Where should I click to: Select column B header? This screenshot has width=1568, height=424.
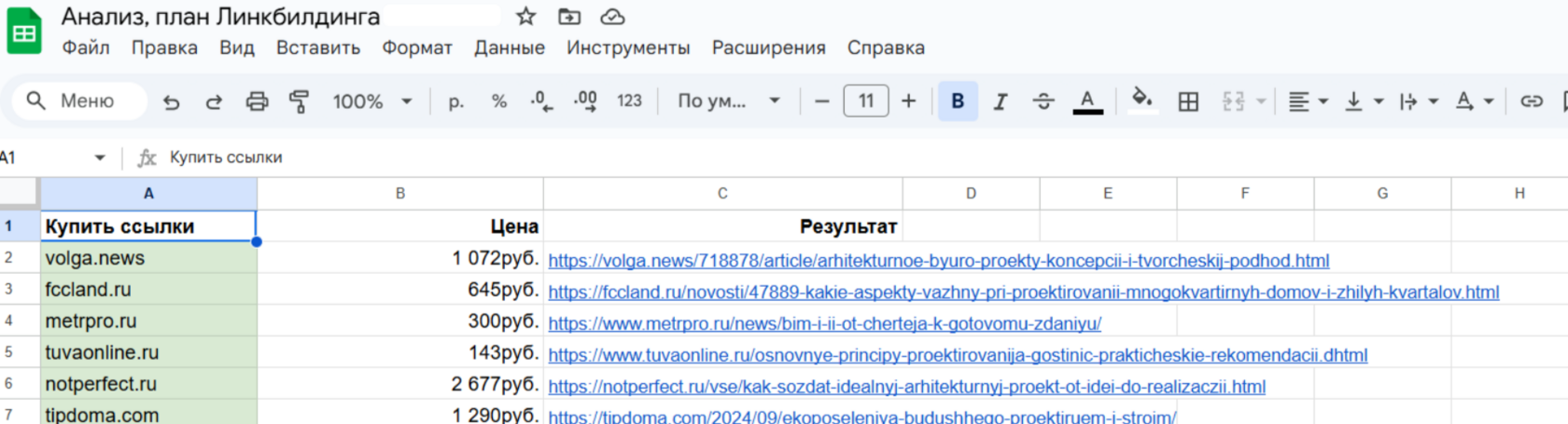pos(400,193)
